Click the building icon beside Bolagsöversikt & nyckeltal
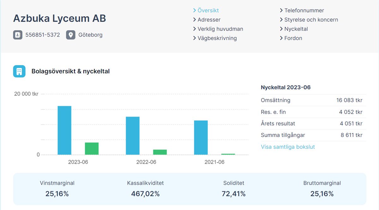 tap(19, 71)
